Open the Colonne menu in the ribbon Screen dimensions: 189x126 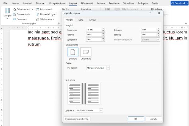point(21,19)
